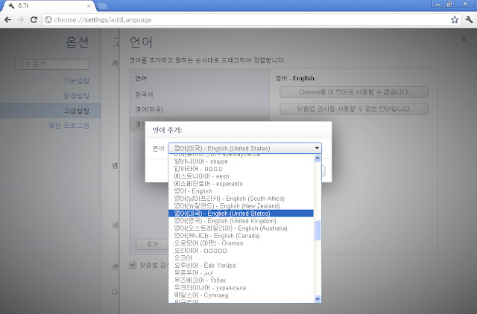
Task: Open the Chrome wrench menu
Action: click(469, 20)
